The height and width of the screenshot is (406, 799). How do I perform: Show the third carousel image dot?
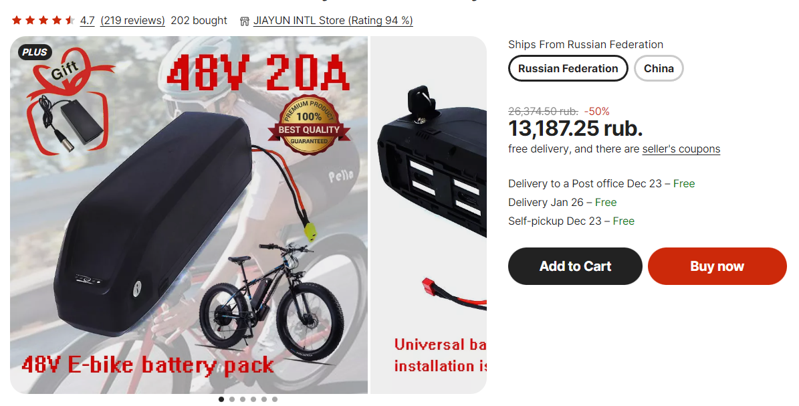(x=243, y=399)
